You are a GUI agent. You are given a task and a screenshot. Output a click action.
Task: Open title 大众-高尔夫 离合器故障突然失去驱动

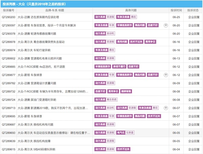41,42
